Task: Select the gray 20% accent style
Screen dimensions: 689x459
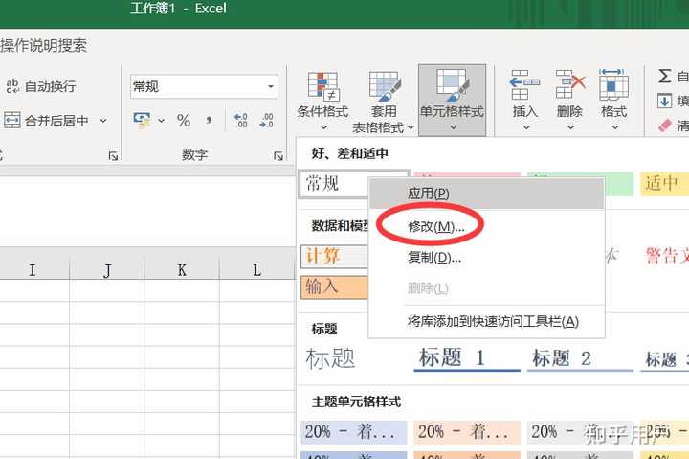Action: [x=580, y=432]
